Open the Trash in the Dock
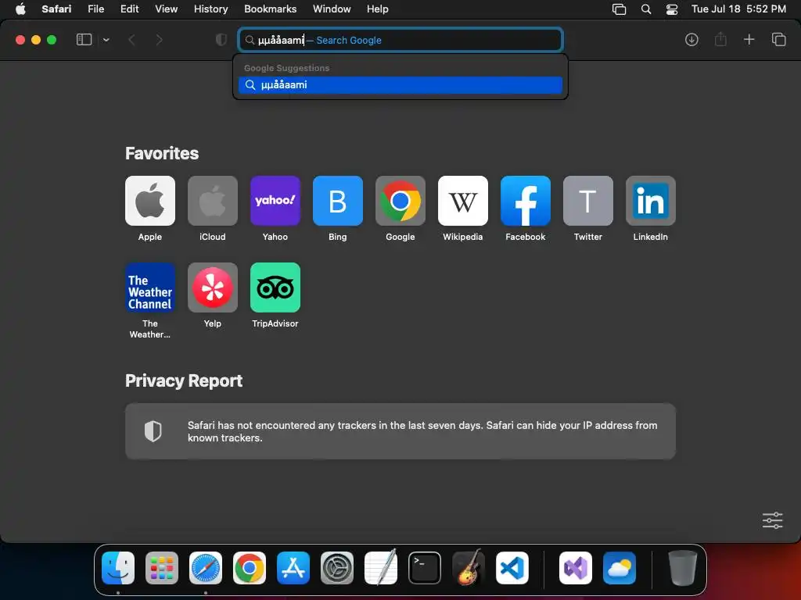801x600 pixels. pos(682,568)
